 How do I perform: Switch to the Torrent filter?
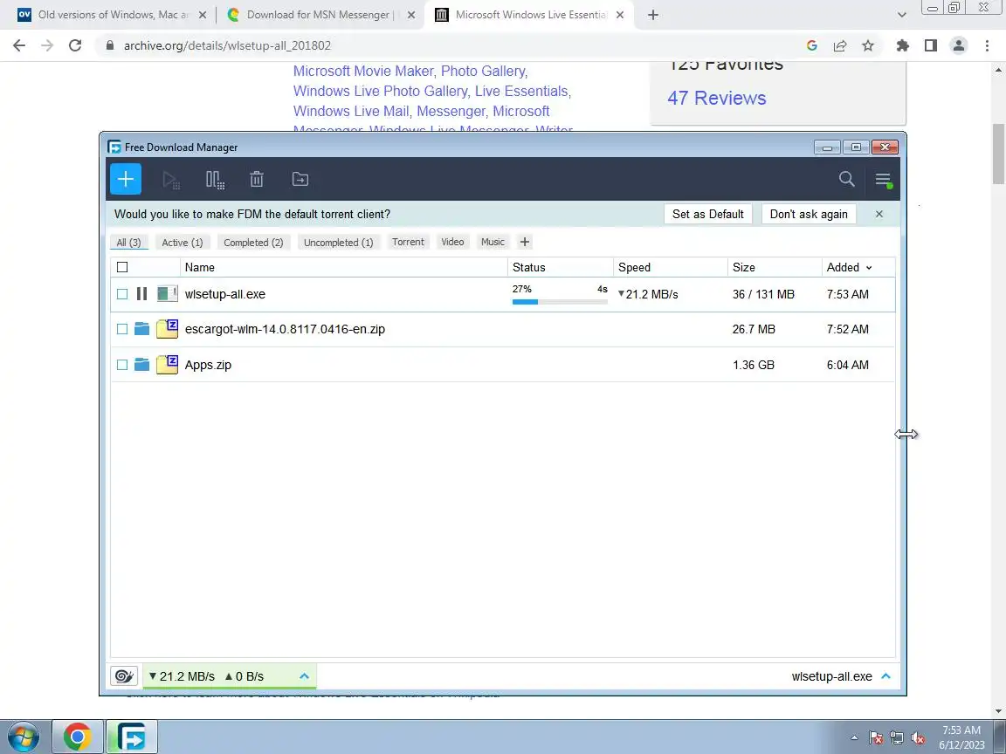tap(408, 242)
